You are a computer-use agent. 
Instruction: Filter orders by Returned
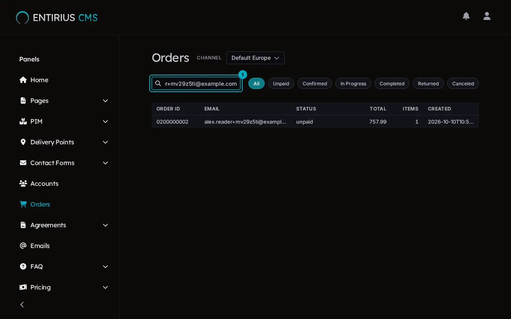(x=428, y=83)
